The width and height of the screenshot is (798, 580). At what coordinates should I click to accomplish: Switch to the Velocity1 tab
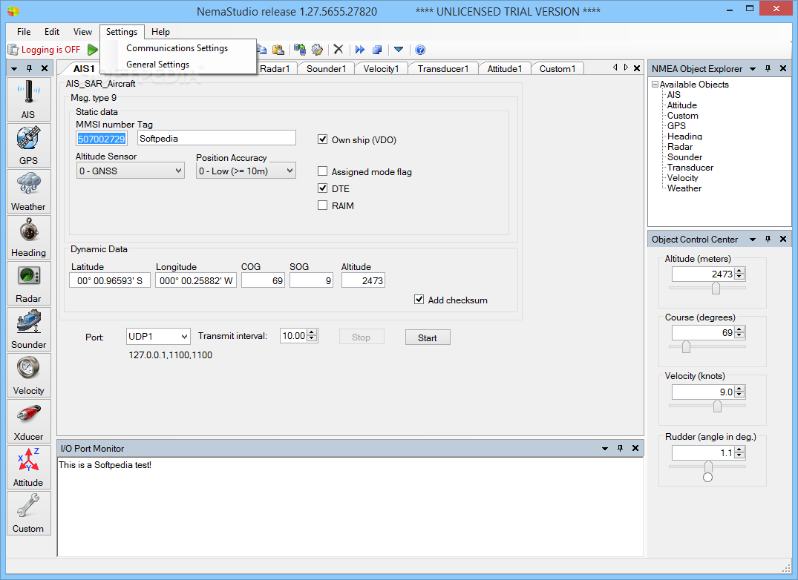coord(381,69)
